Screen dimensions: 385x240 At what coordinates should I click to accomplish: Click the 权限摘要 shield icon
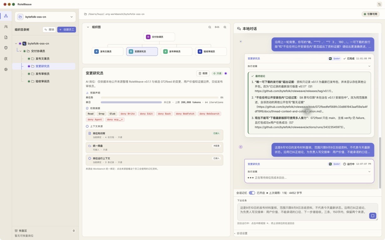click(x=87, y=108)
